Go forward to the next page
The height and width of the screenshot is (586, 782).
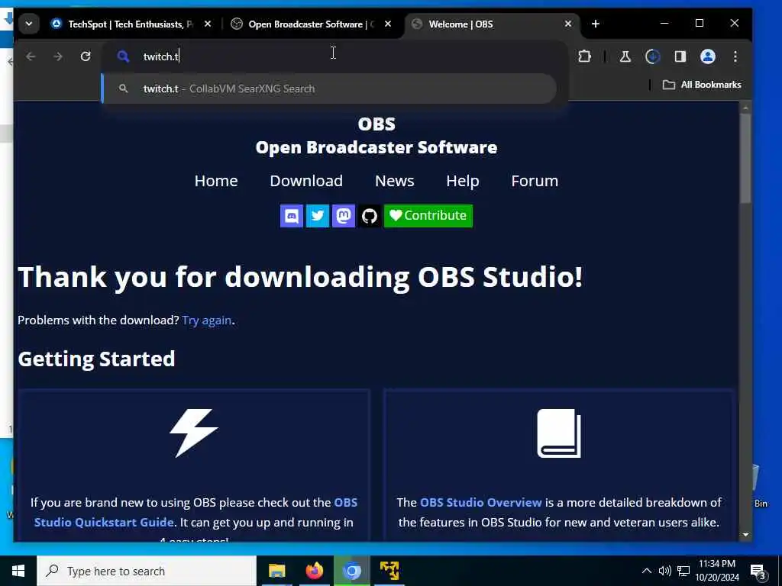(x=58, y=56)
